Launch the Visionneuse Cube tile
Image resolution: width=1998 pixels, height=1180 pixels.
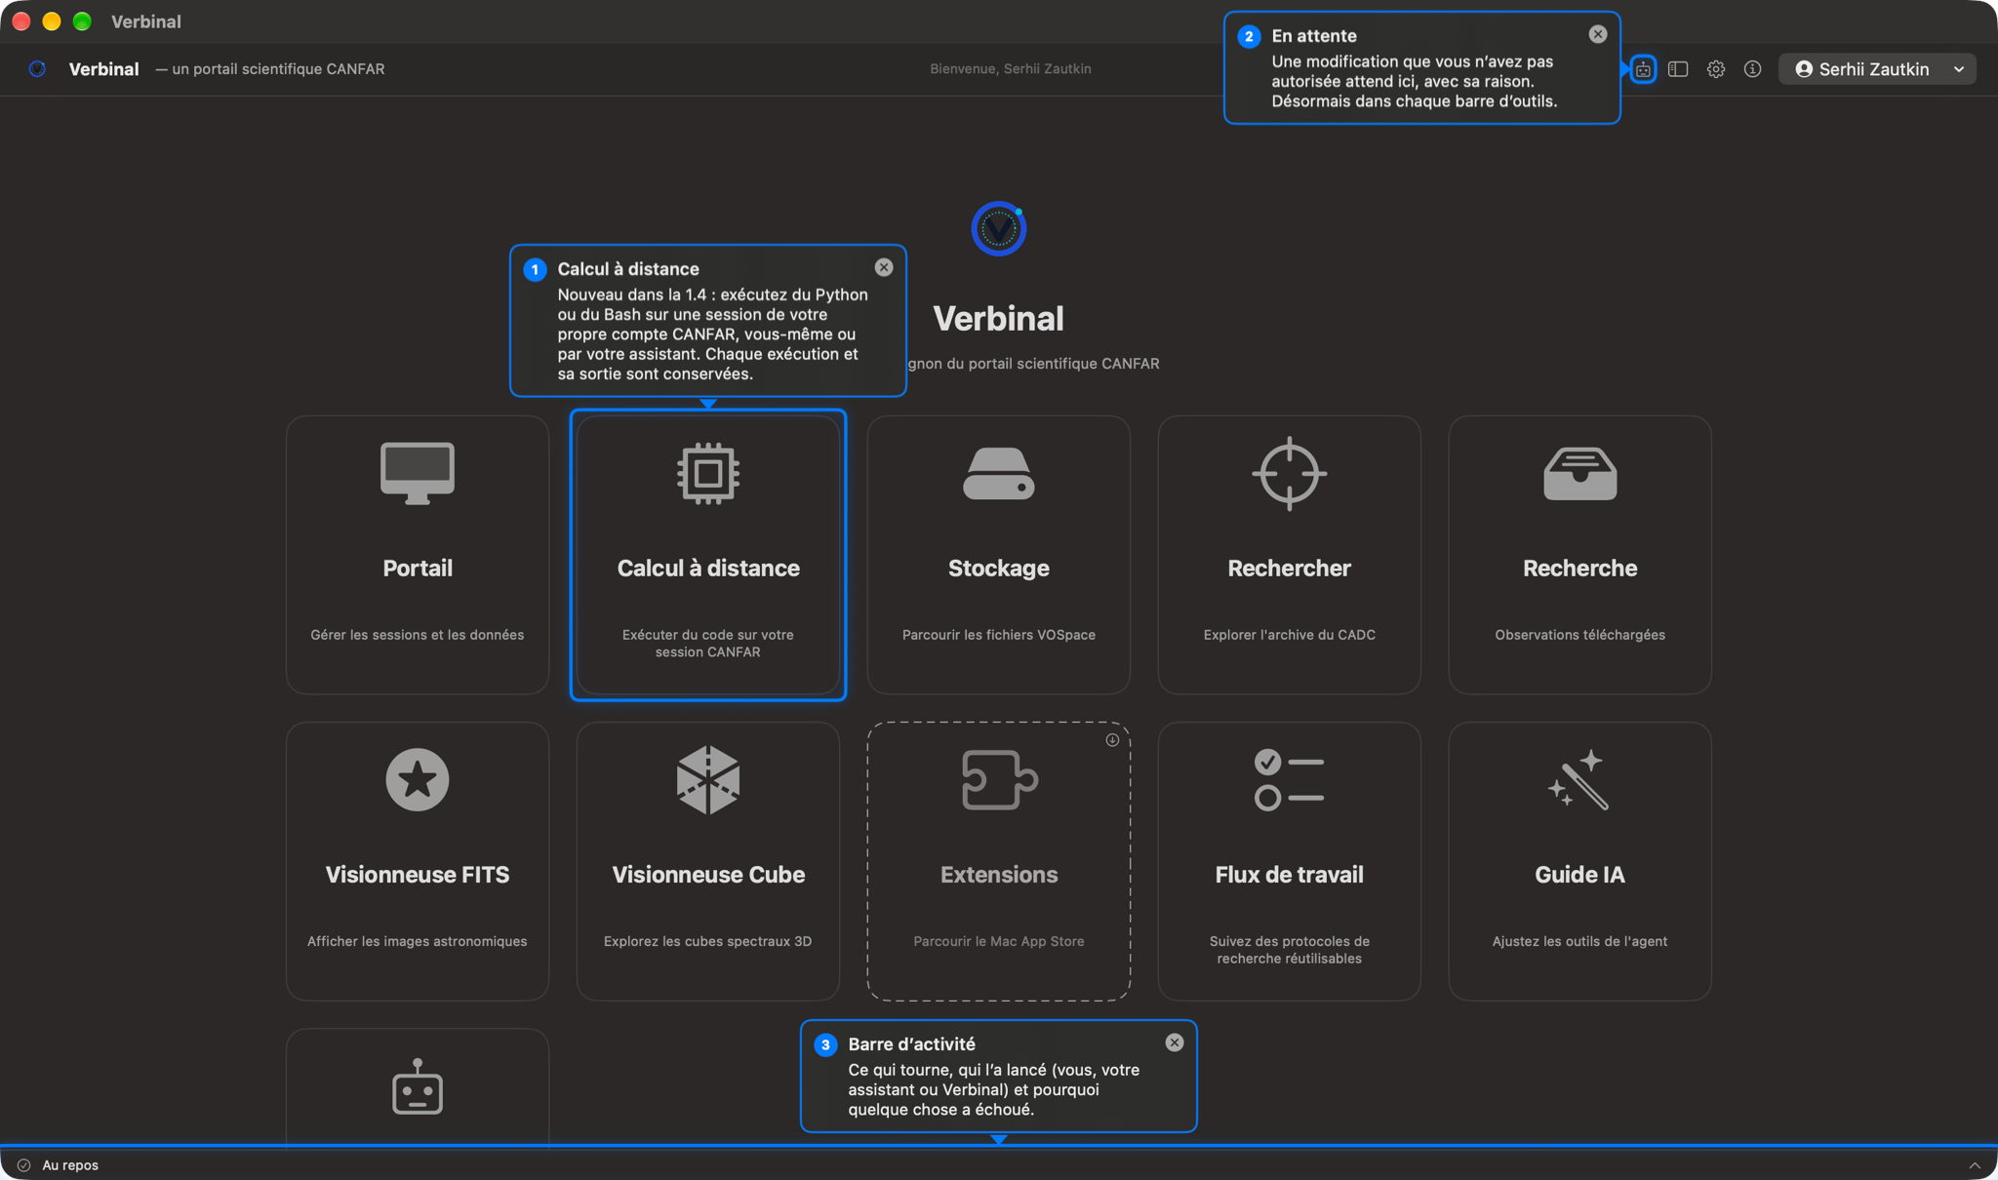coord(708,861)
